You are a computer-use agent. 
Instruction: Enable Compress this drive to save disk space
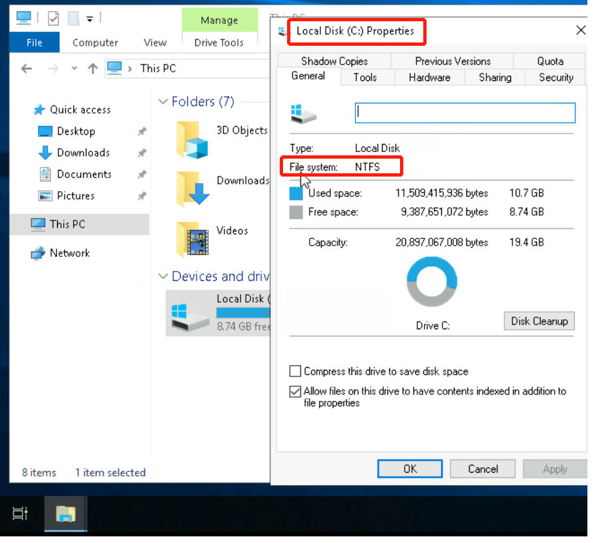tap(295, 371)
